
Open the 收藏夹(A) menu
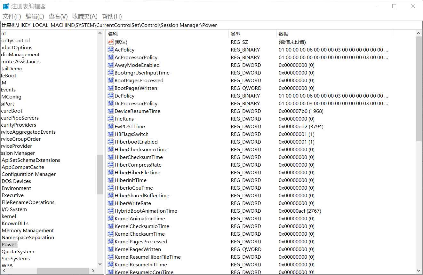[x=85, y=16]
